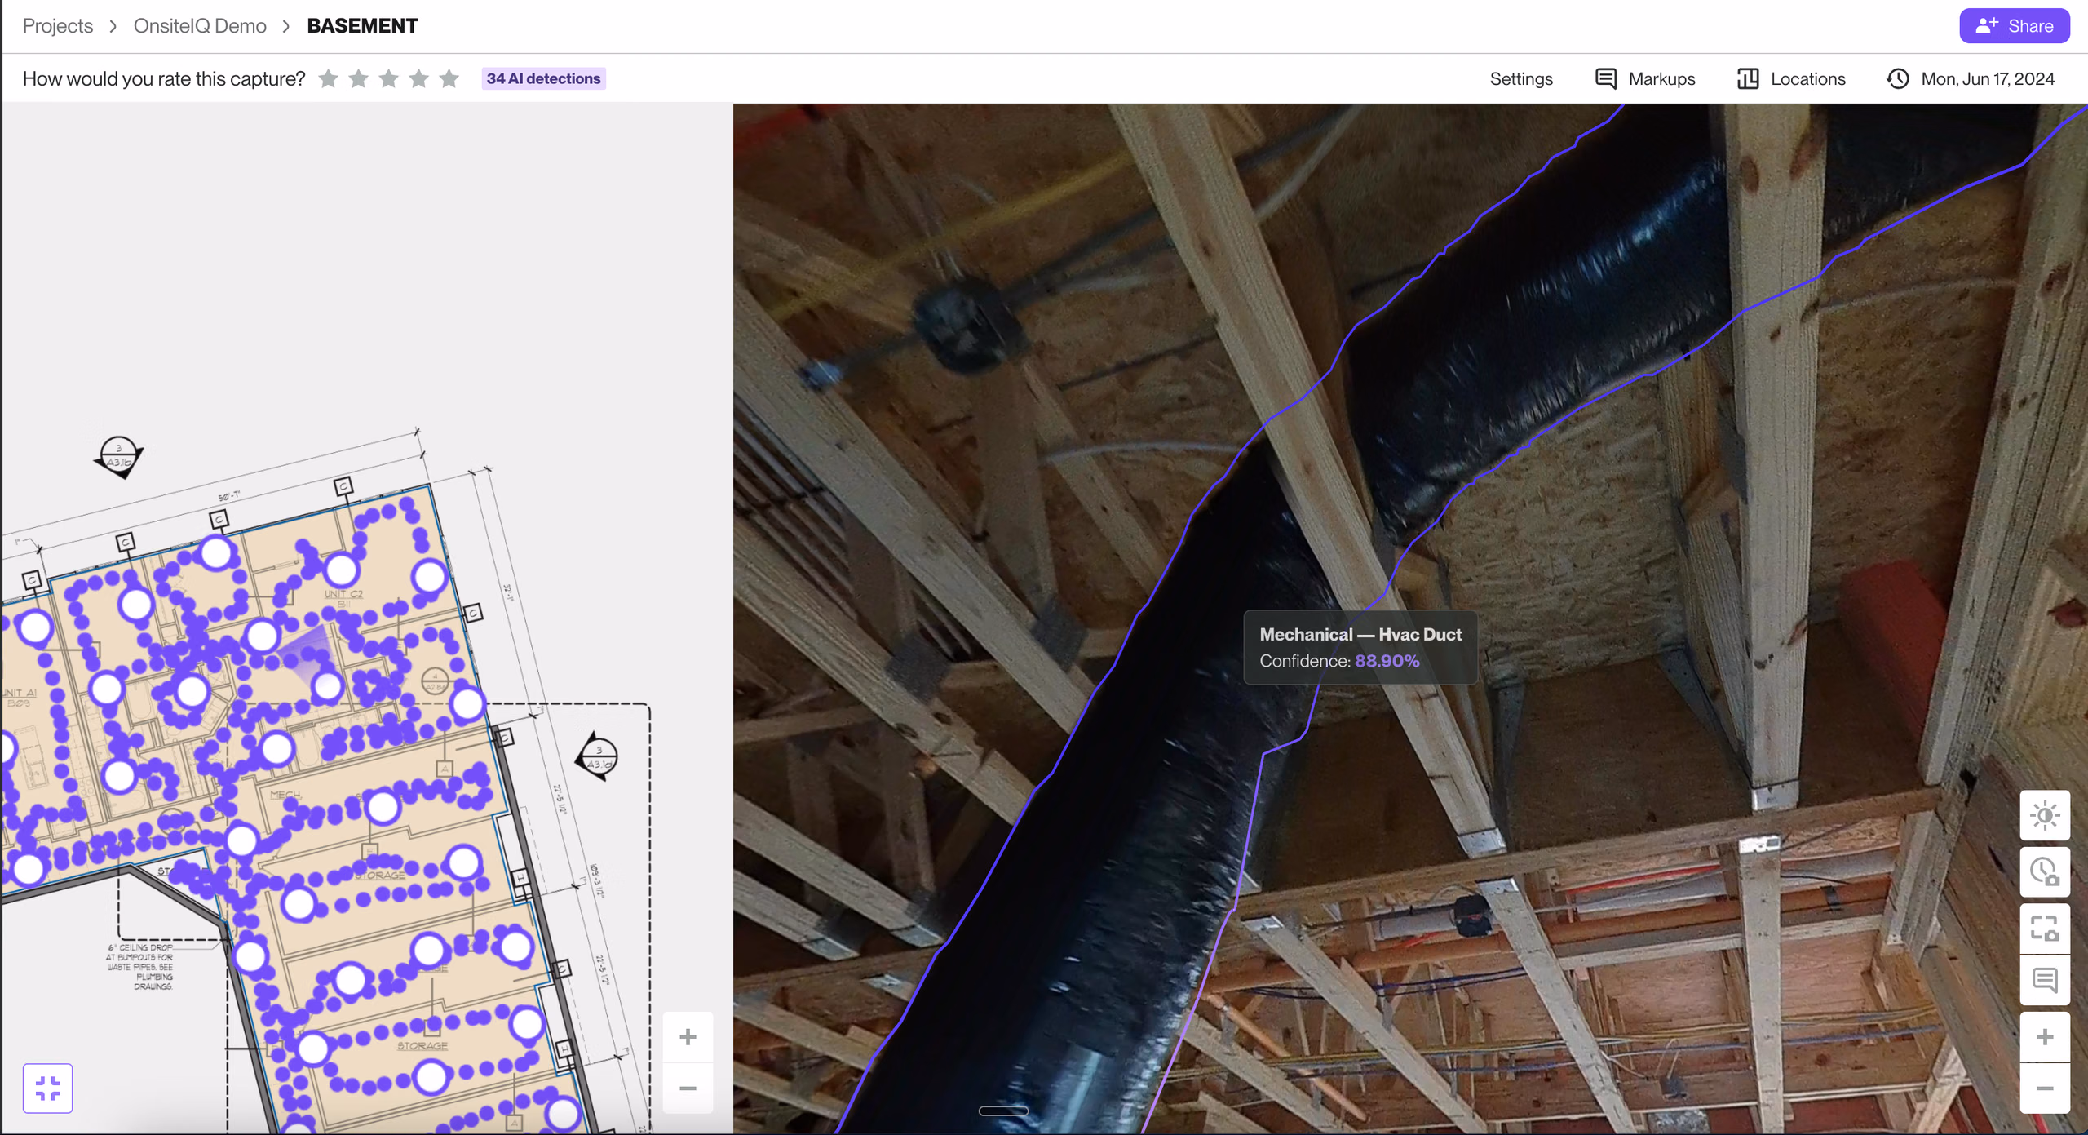Add a comment markup in the viewer
The image size is (2088, 1135).
pyautogui.click(x=2045, y=980)
